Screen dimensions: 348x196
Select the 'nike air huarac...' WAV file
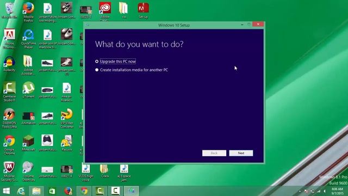tap(66, 92)
